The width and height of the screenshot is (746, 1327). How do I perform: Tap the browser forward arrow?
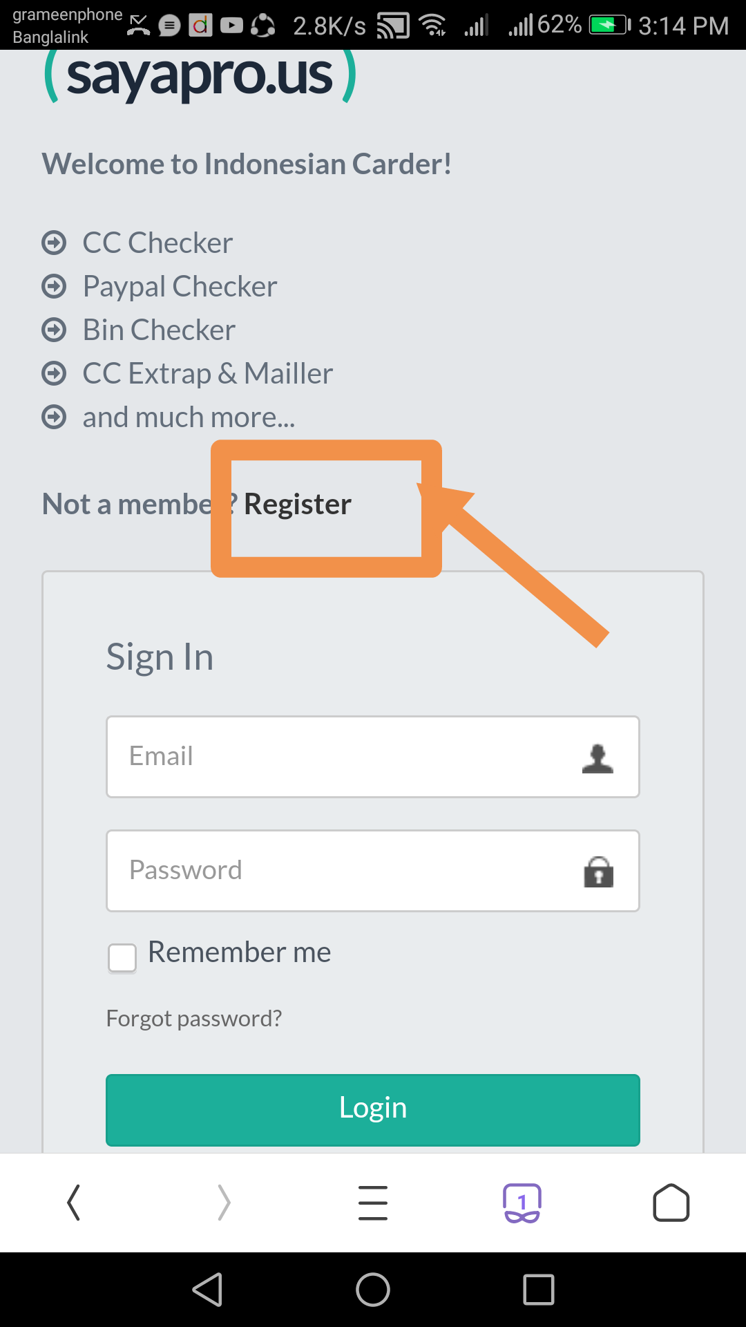[223, 1203]
